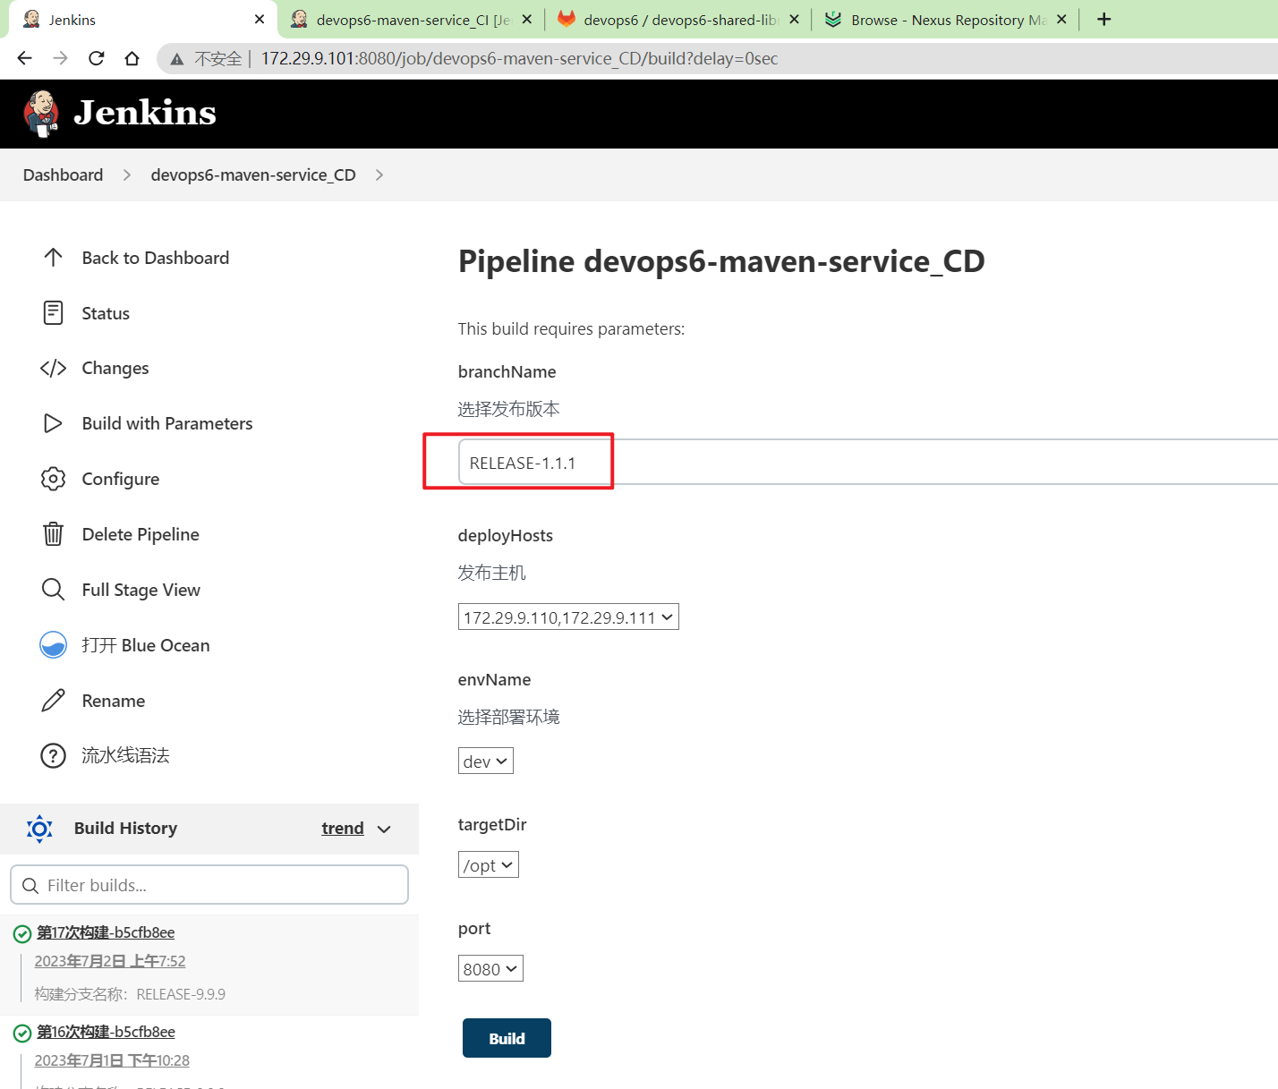Switch to devops6-shared-lib GitLab tab

[679, 19]
